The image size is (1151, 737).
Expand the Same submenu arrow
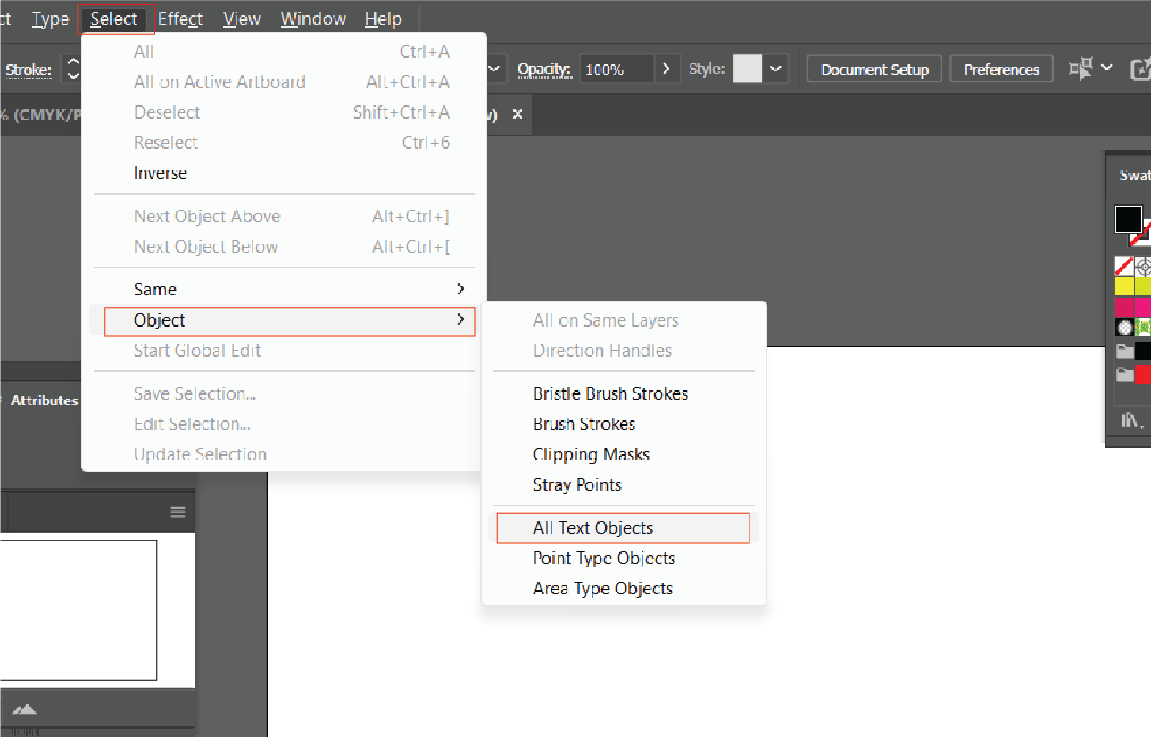coord(461,288)
